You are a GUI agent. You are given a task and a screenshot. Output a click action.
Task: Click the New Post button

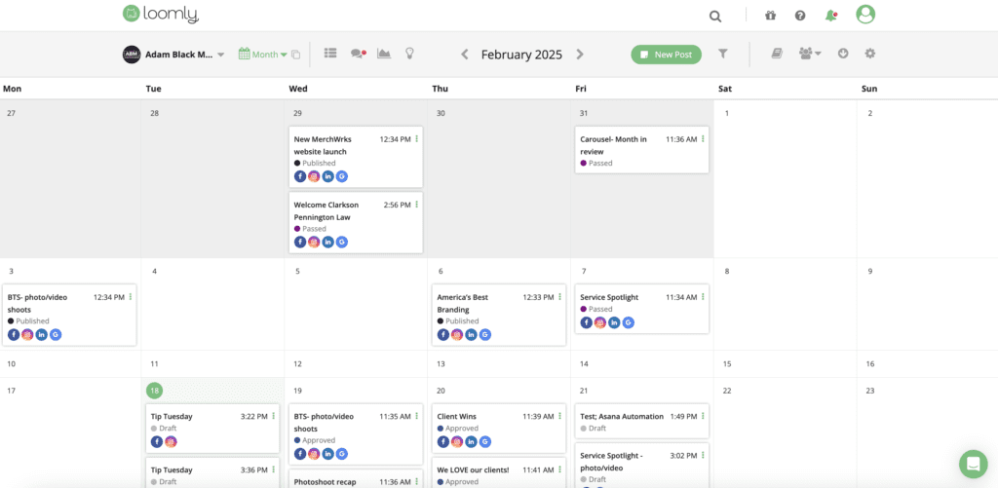[x=666, y=55]
